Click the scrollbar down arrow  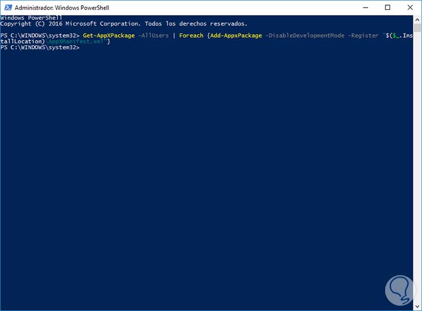click(417, 306)
